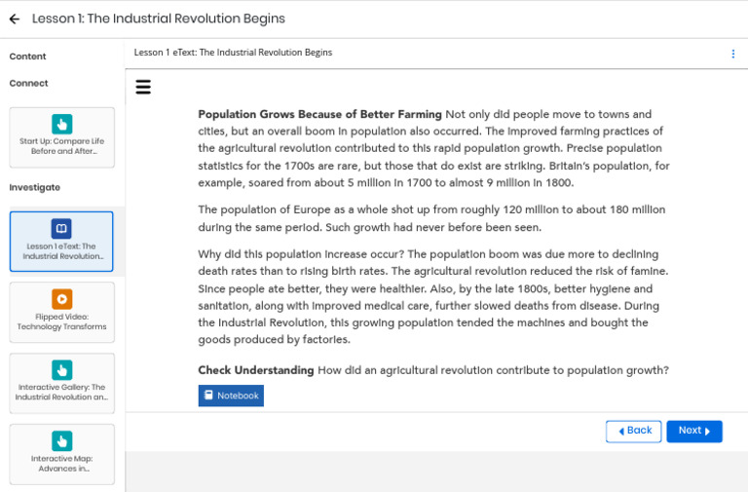Screen dimensions: 748x492
Task: Select the Investigate section heading
Action: tap(34, 187)
